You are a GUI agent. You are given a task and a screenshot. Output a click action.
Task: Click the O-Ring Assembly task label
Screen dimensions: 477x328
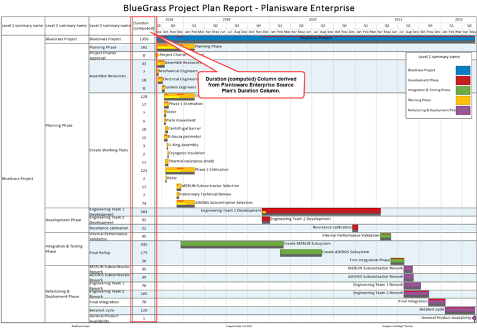183,145
